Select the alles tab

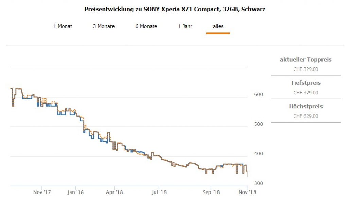(218, 26)
